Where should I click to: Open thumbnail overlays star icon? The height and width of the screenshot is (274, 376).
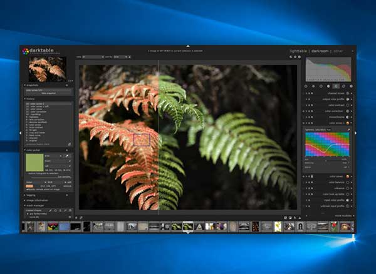click(x=295, y=57)
